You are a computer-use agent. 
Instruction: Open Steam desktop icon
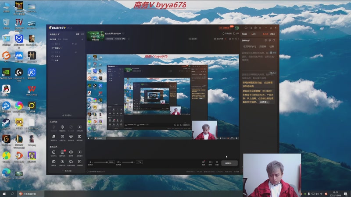click(x=6, y=124)
